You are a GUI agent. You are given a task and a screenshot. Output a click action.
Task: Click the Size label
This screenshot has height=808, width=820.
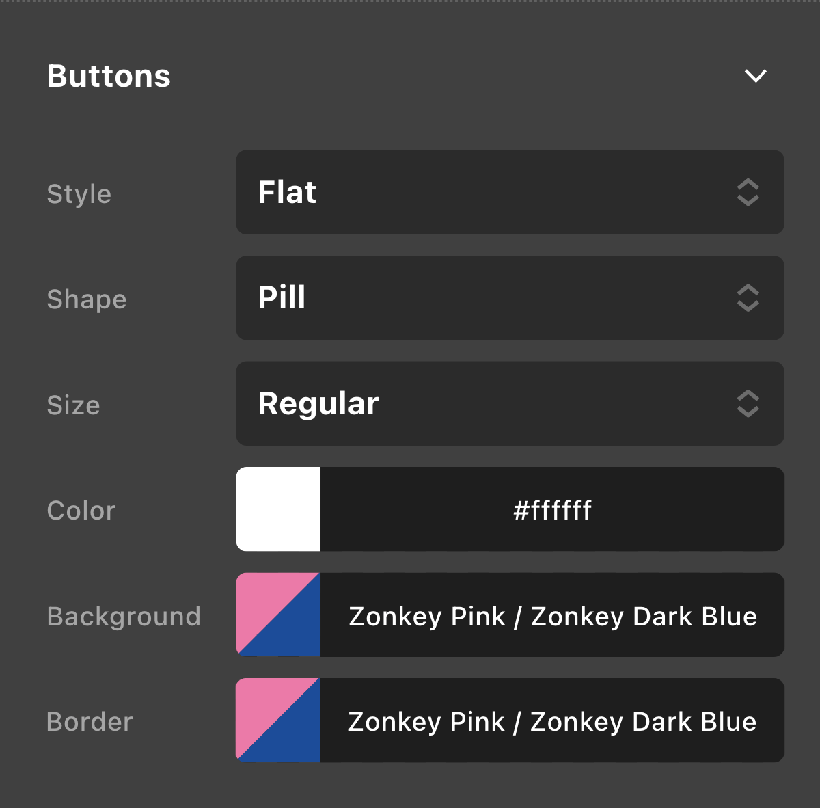[73, 405]
